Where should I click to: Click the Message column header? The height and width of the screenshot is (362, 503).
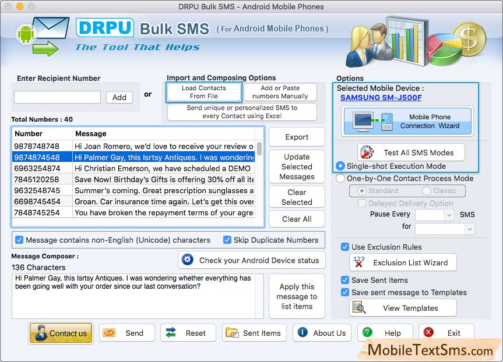(164, 134)
